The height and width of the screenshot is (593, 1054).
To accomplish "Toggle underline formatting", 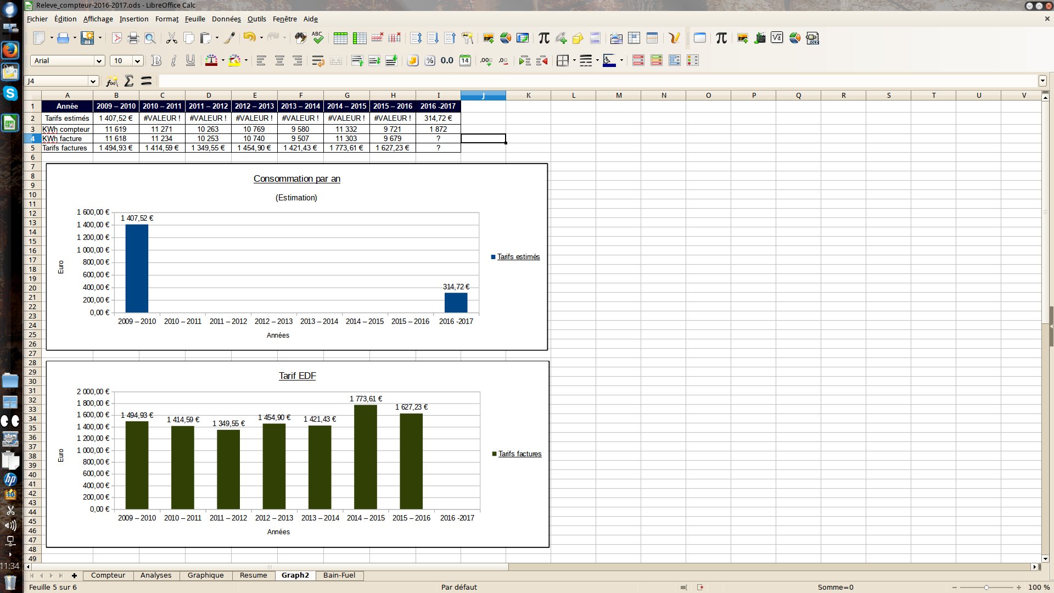I will [x=190, y=60].
